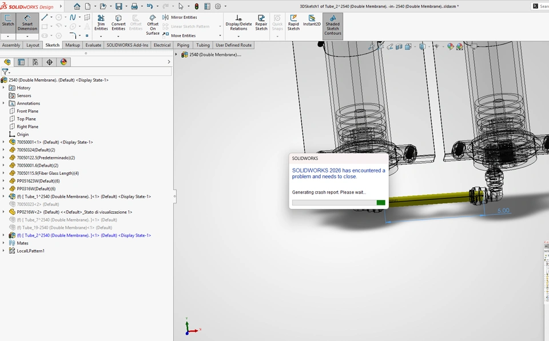Click the Convert Entities tool

coord(118,22)
